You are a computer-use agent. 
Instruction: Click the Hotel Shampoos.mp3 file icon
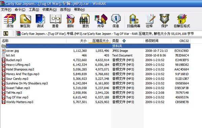pyautogui.click(x=4, y=69)
